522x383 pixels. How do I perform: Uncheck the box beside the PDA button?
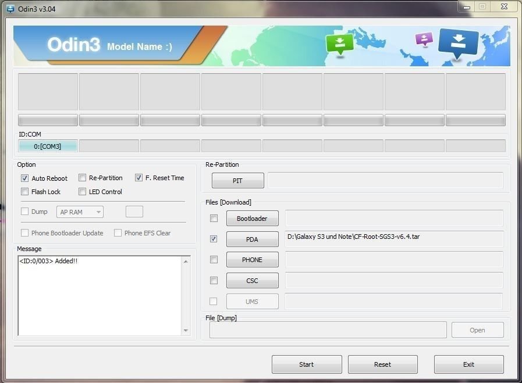pos(214,239)
